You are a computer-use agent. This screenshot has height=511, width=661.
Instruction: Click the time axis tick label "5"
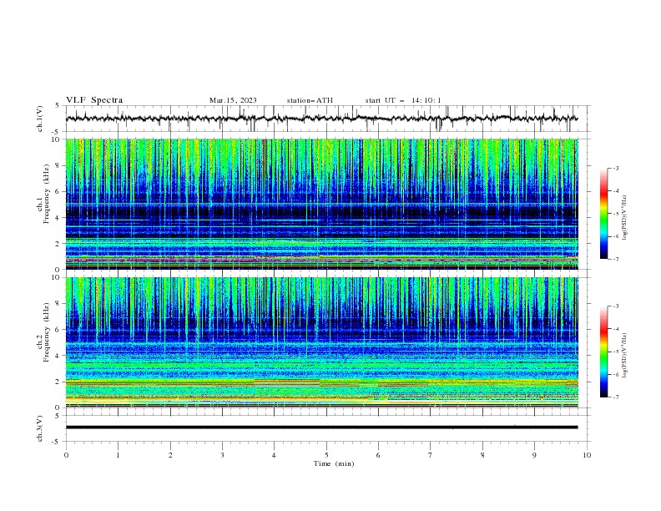[x=326, y=455]
